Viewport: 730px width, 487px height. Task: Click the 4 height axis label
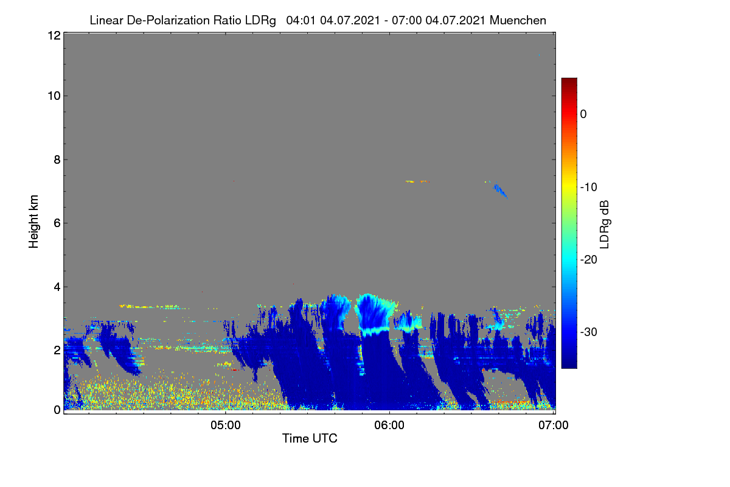tap(57, 286)
